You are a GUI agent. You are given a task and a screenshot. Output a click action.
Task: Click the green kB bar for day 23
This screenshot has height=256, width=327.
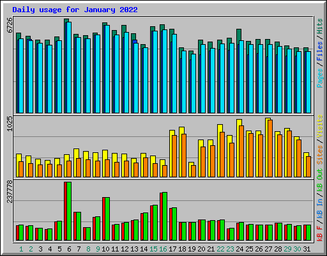(x=232, y=234)
